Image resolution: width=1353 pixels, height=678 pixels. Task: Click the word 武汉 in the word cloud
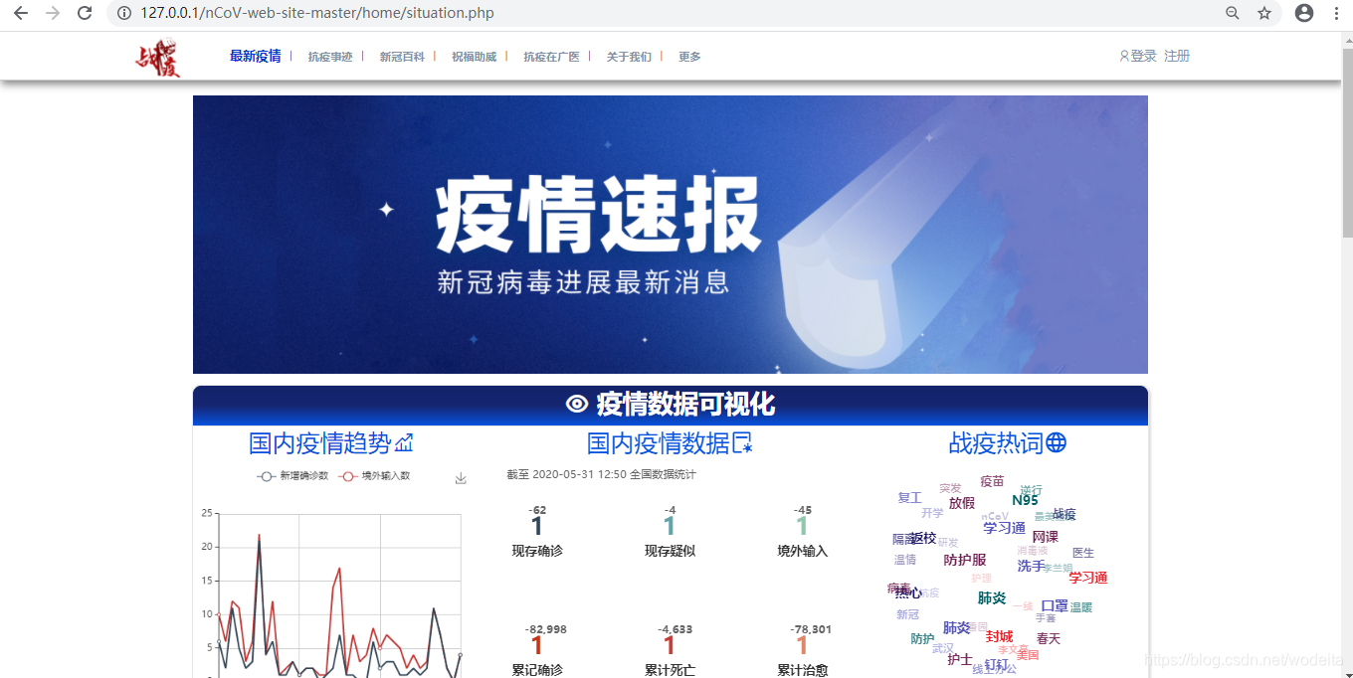[x=943, y=648]
